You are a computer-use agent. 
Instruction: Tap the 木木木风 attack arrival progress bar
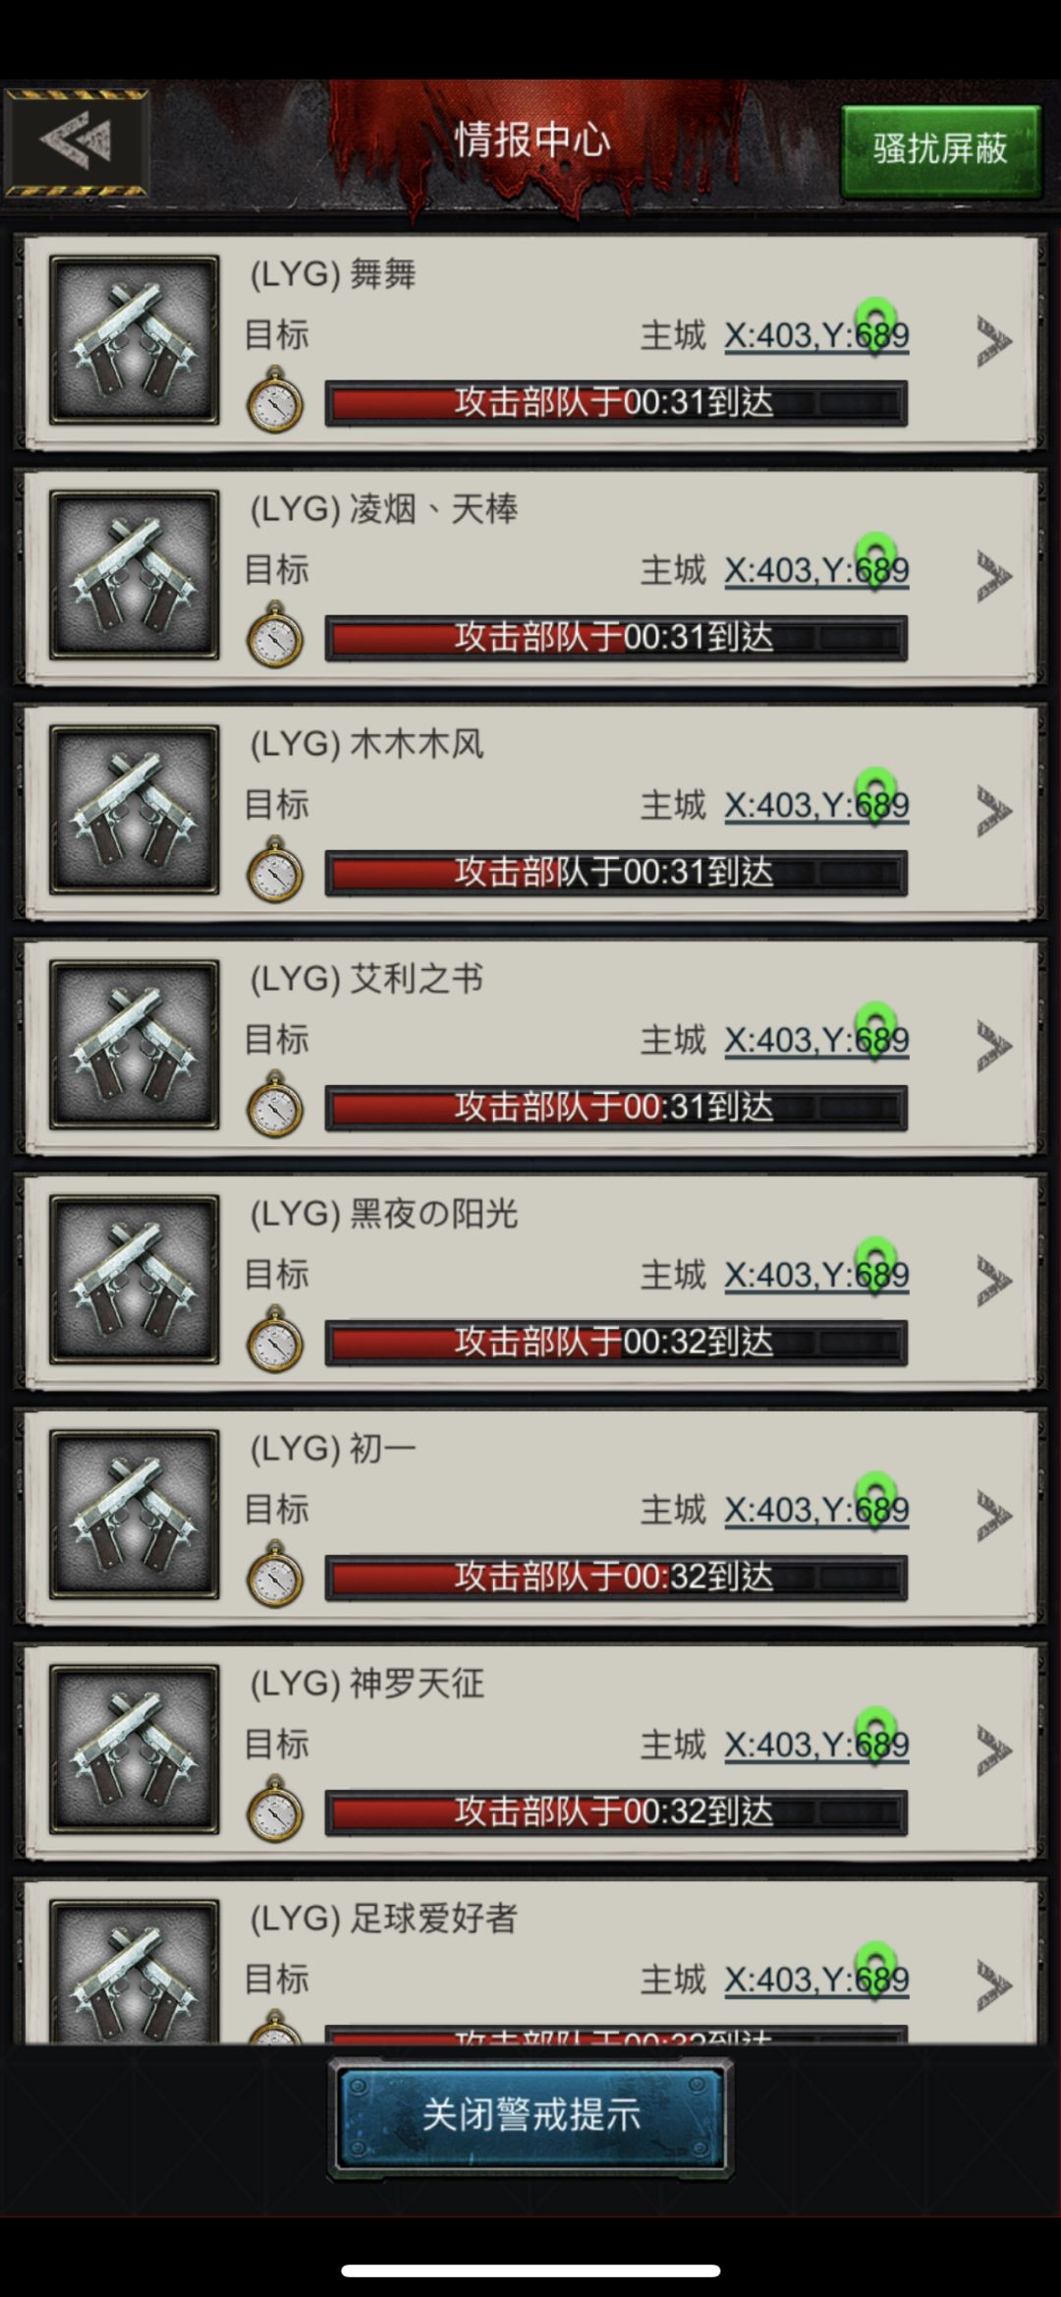coord(616,873)
